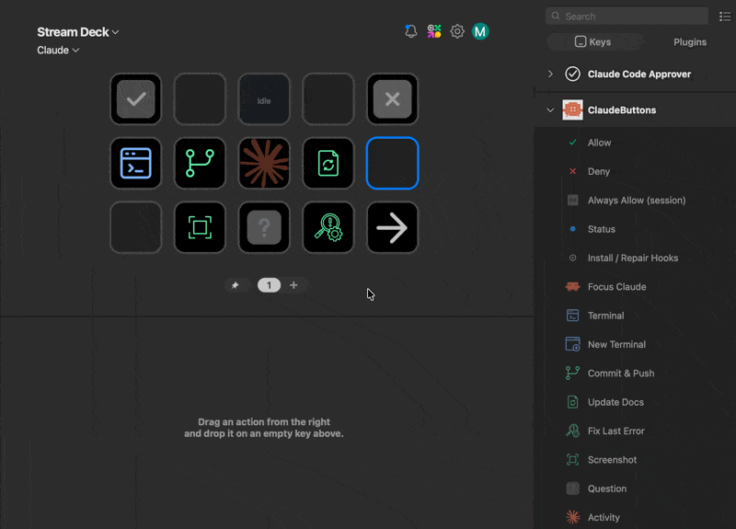Switch to the Plugins tab
Screen dimensions: 736x529
coord(690,41)
